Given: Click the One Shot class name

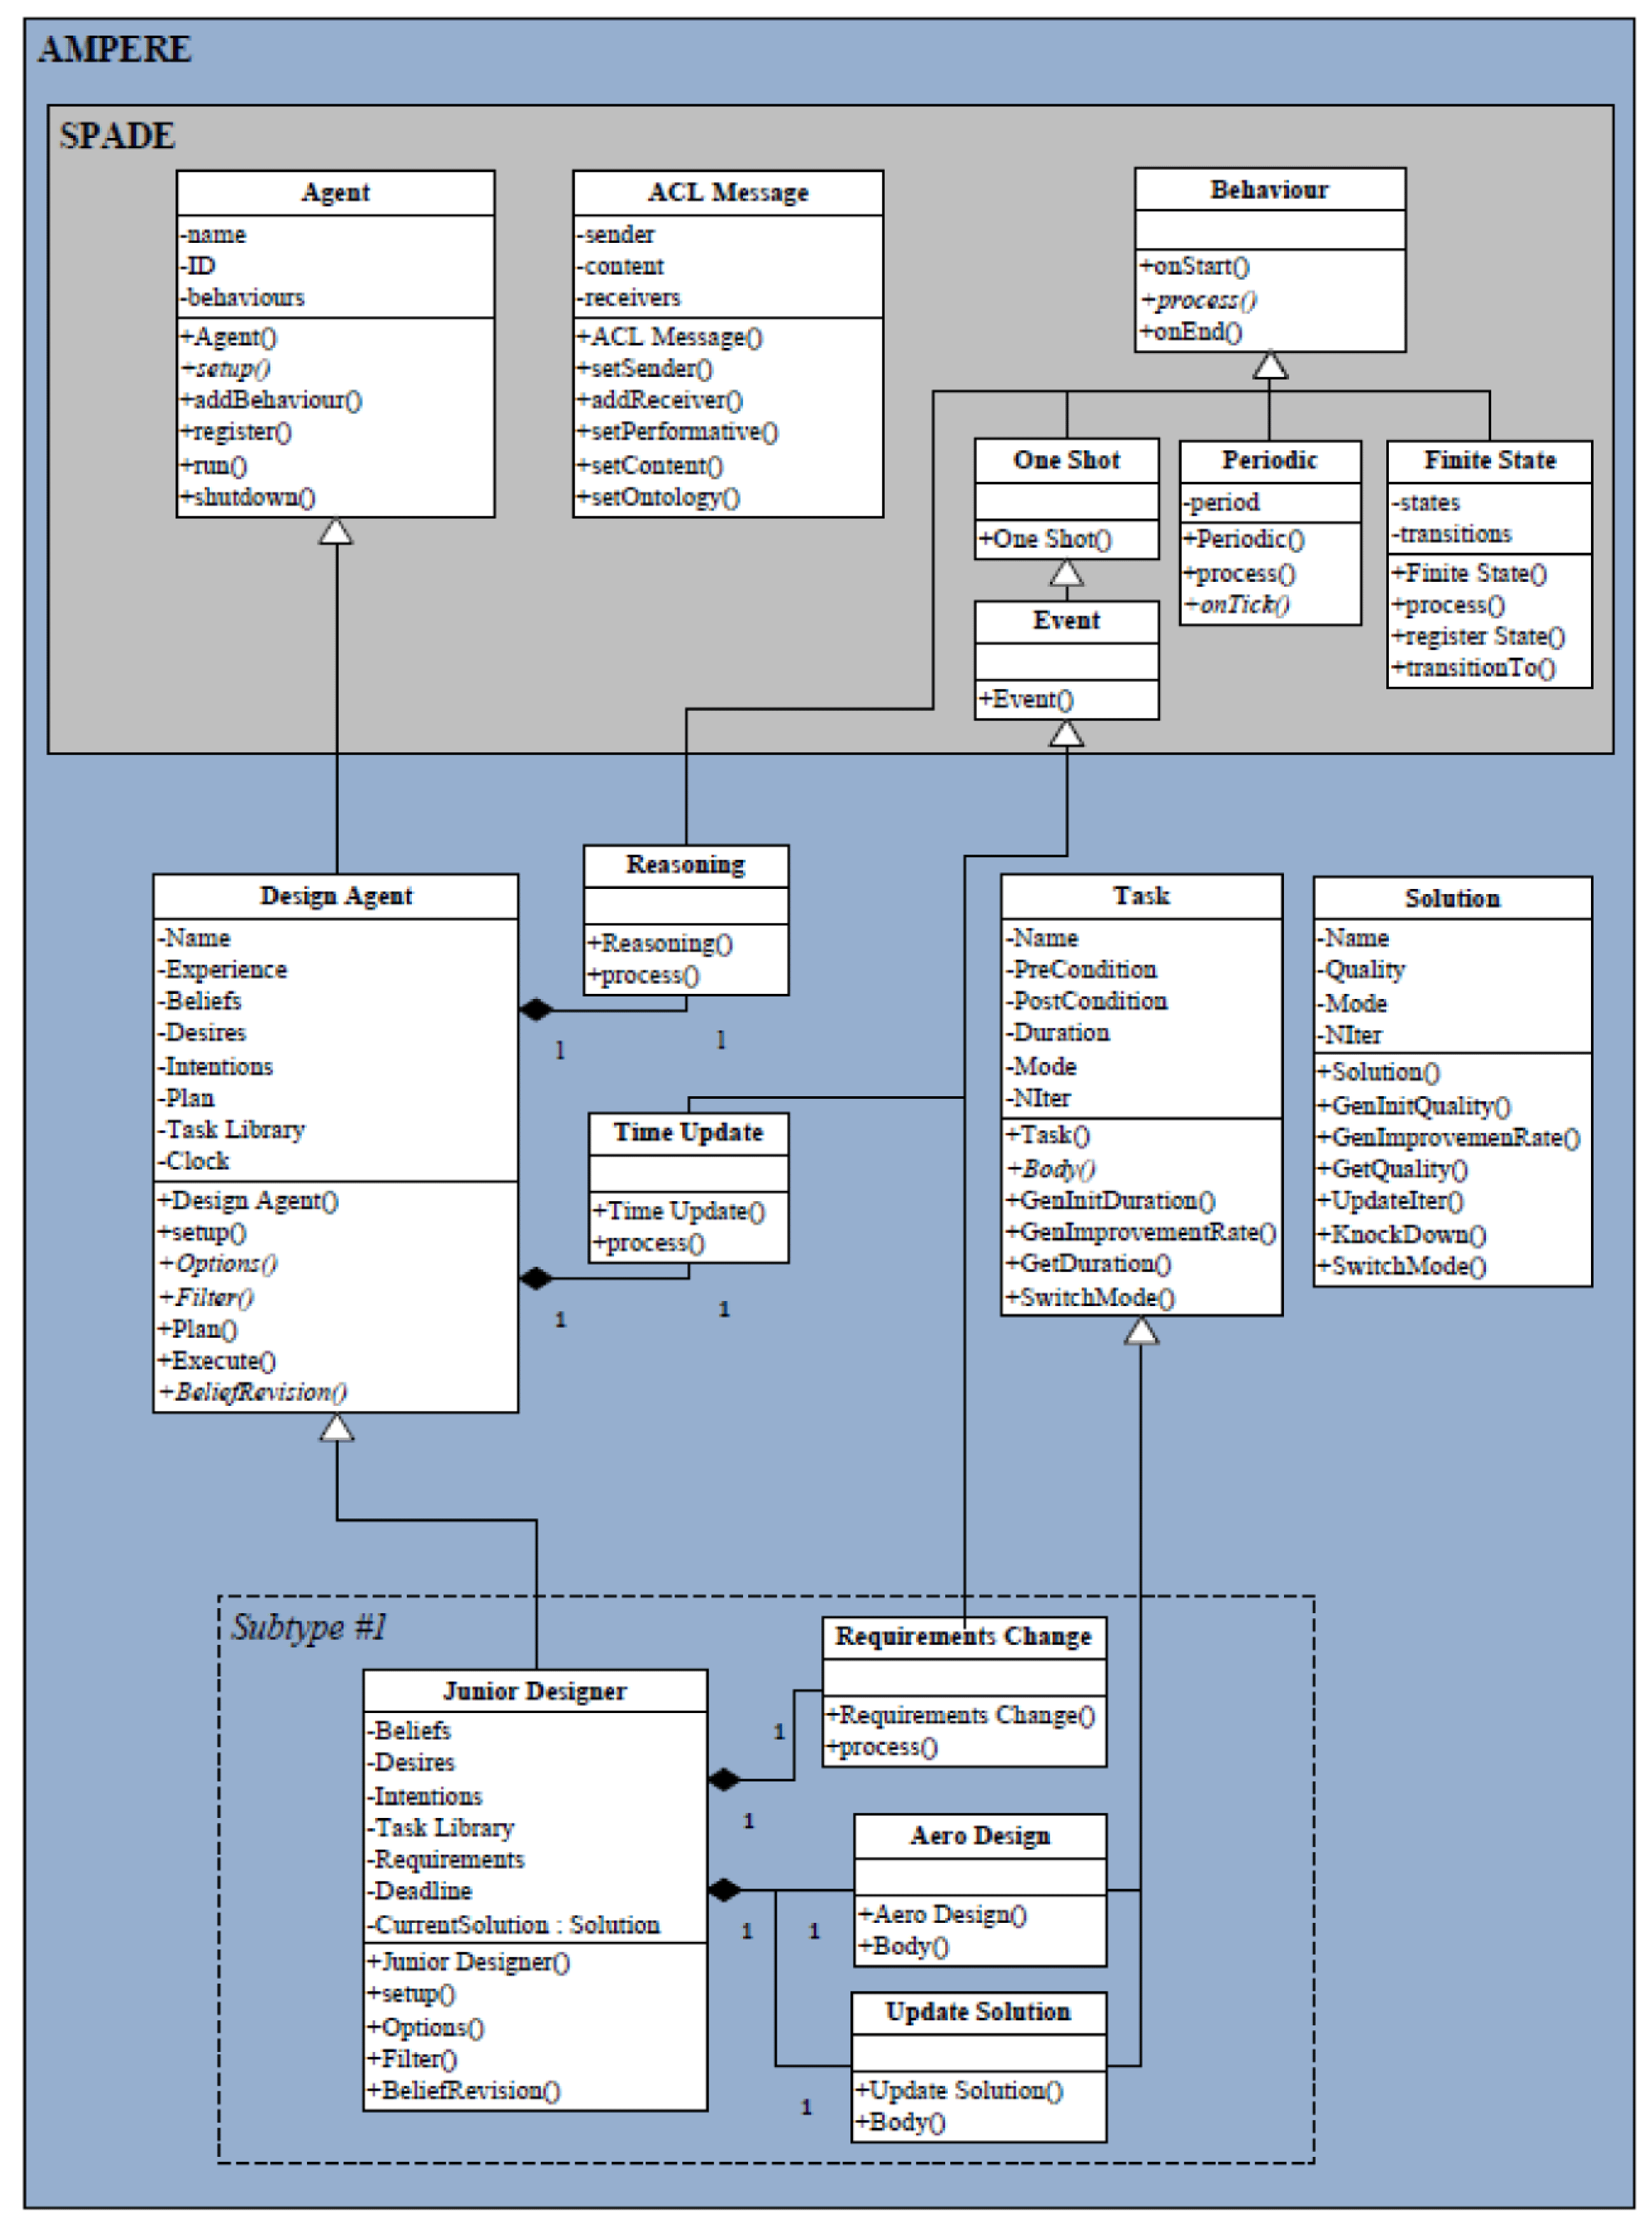Looking at the screenshot, I should (x=1066, y=460).
